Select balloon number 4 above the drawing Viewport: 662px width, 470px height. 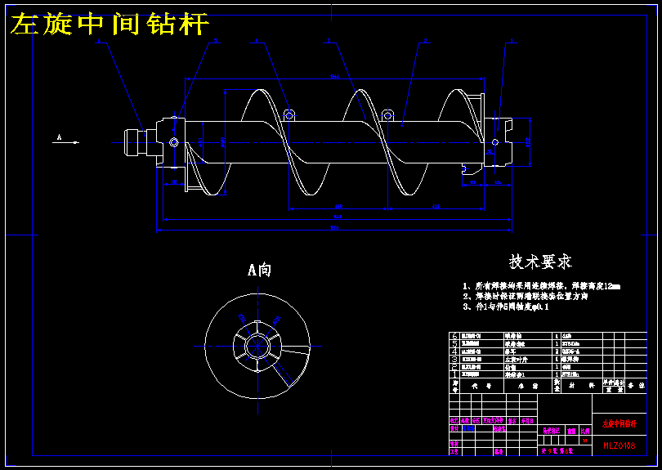pyautogui.click(x=257, y=41)
